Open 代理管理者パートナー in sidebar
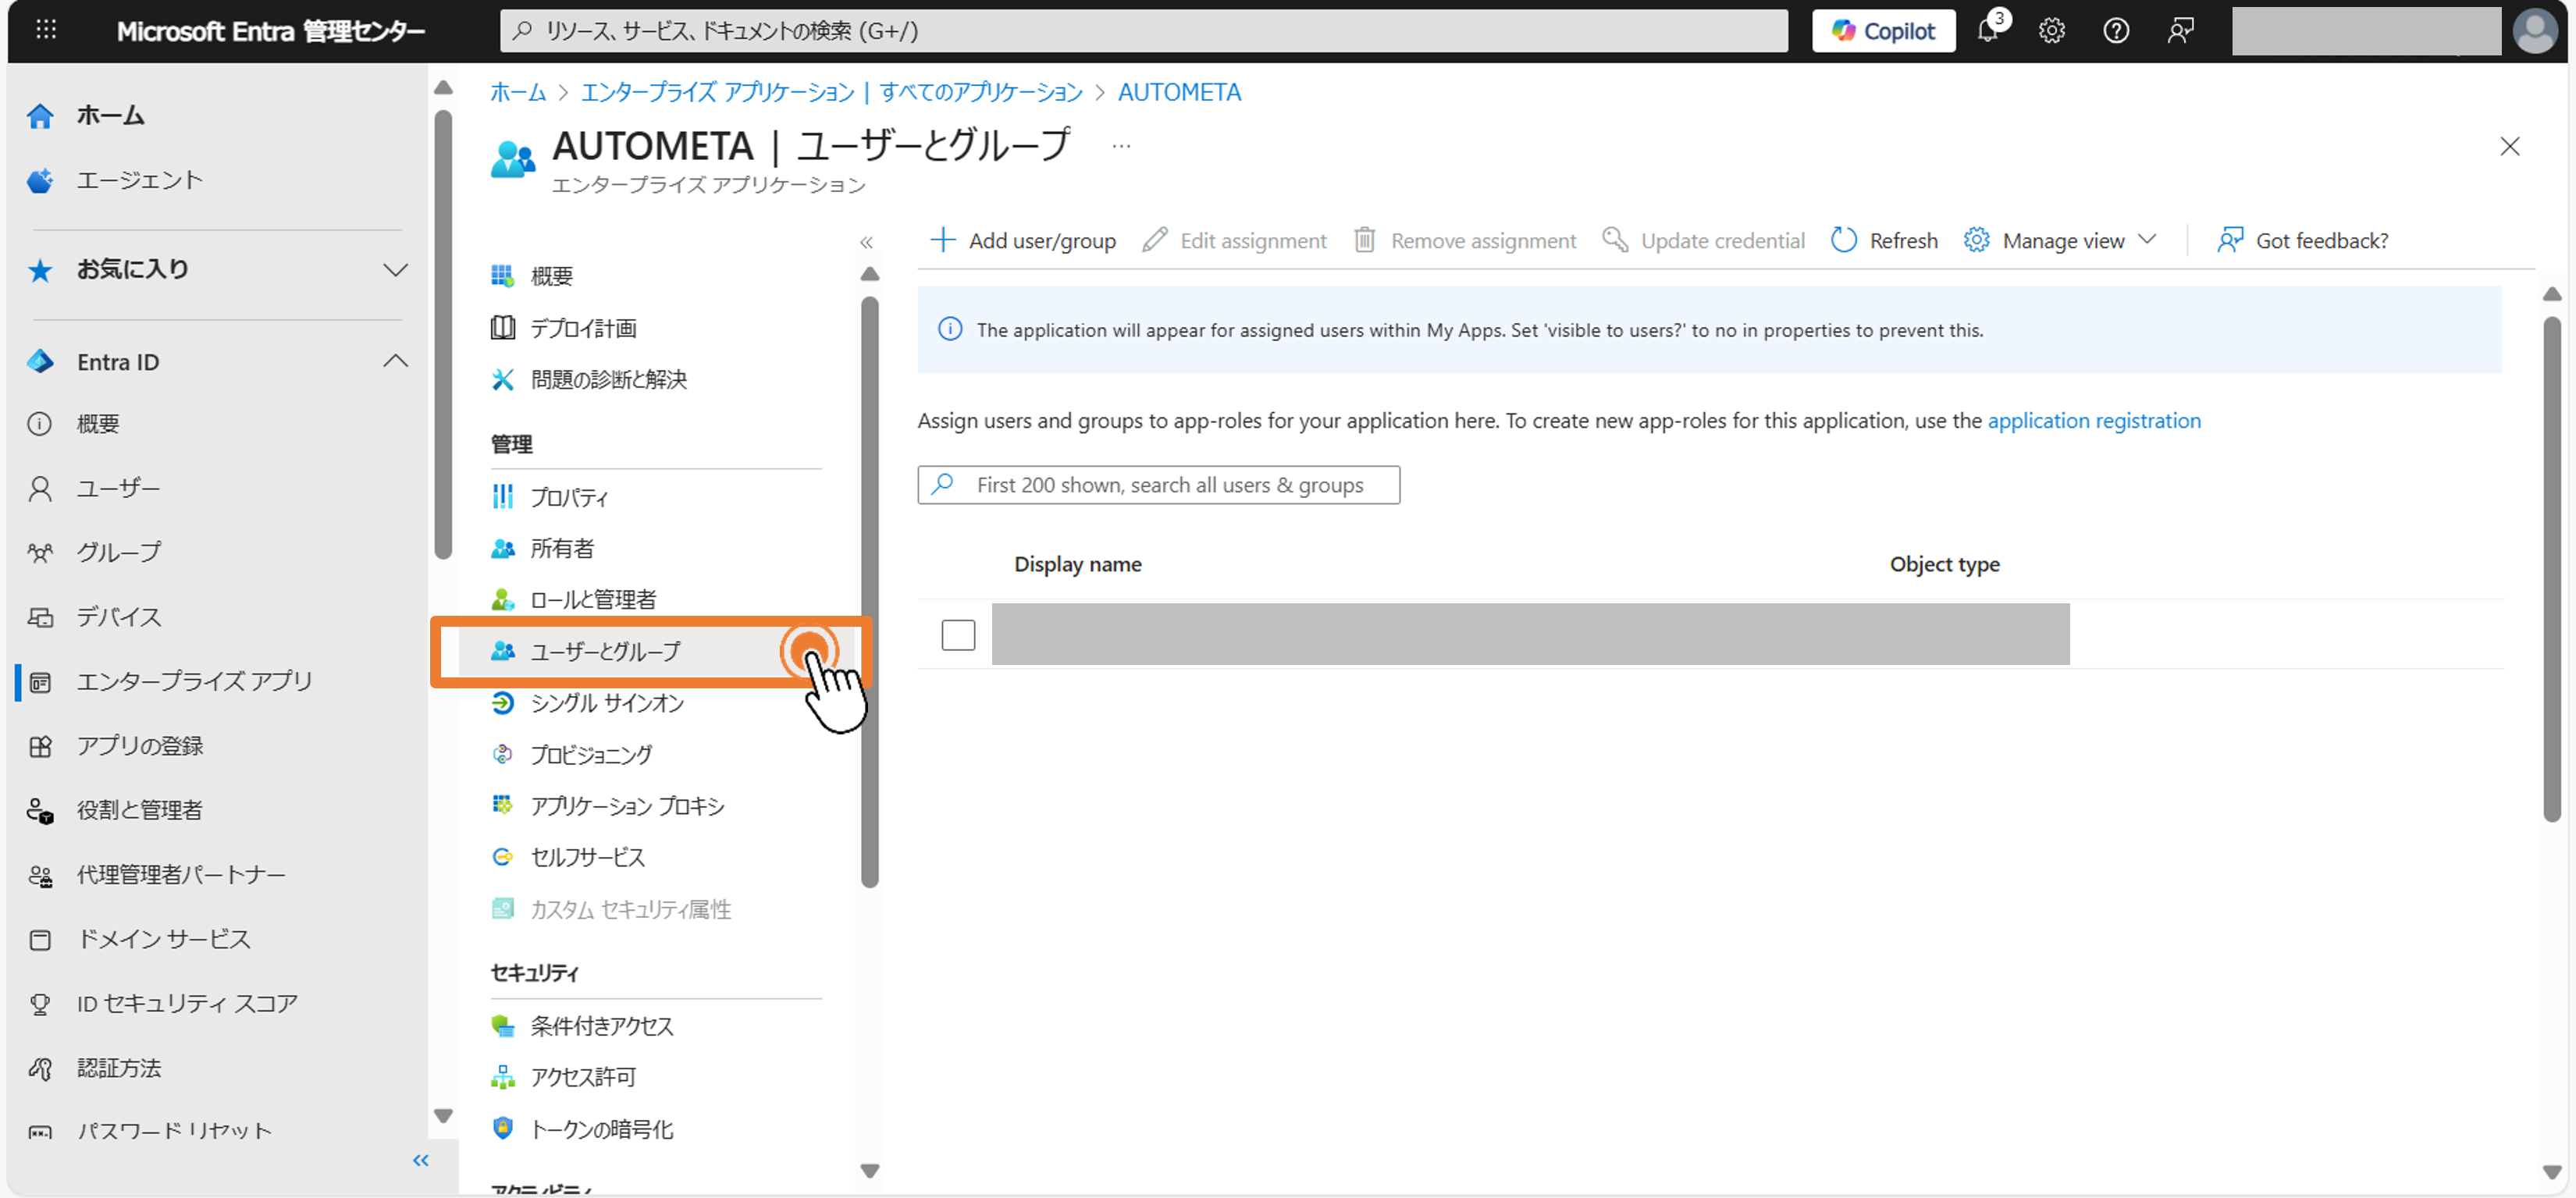2576x1198 pixels. click(181, 875)
